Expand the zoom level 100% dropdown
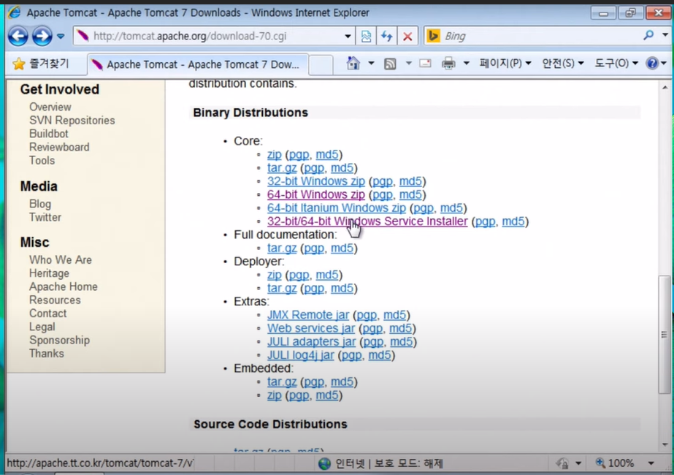674x475 pixels. point(651,463)
